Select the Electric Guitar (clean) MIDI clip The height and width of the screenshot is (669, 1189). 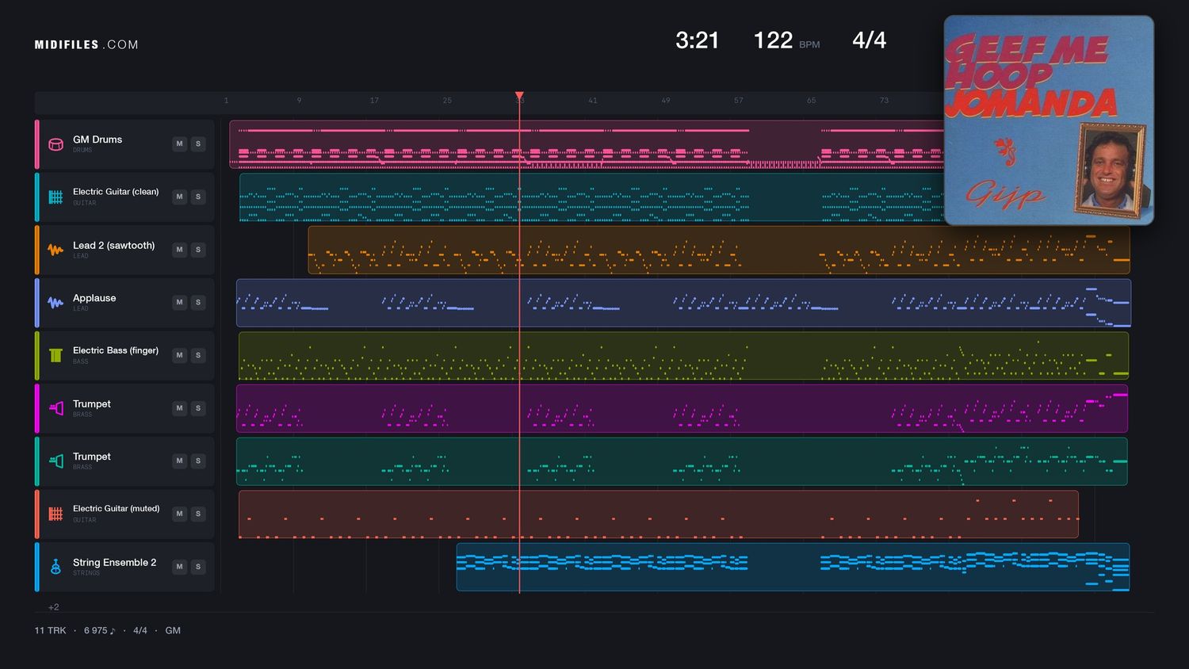pyautogui.click(x=591, y=197)
